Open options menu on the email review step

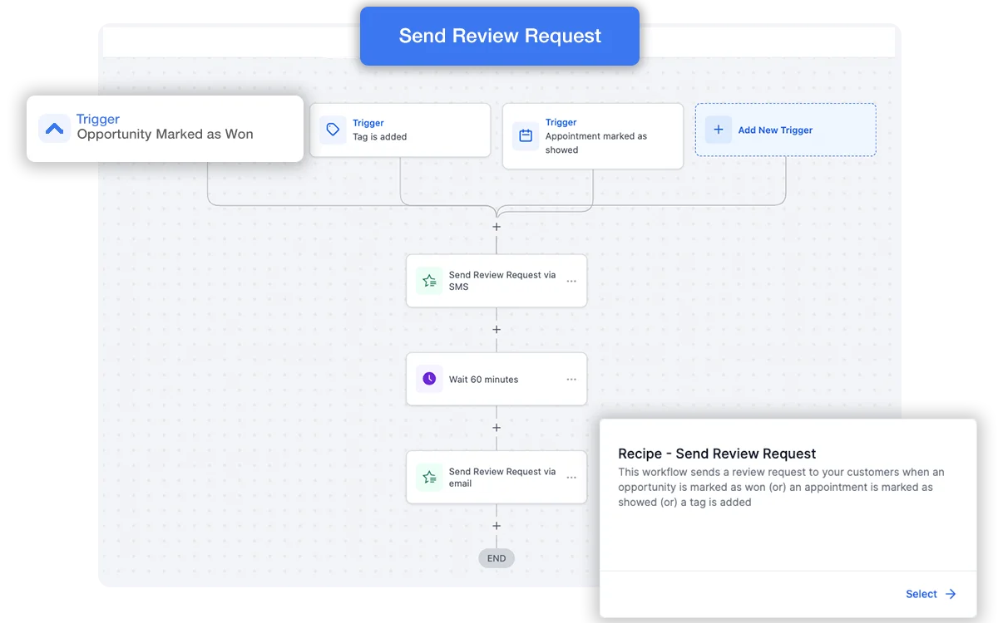click(x=571, y=477)
